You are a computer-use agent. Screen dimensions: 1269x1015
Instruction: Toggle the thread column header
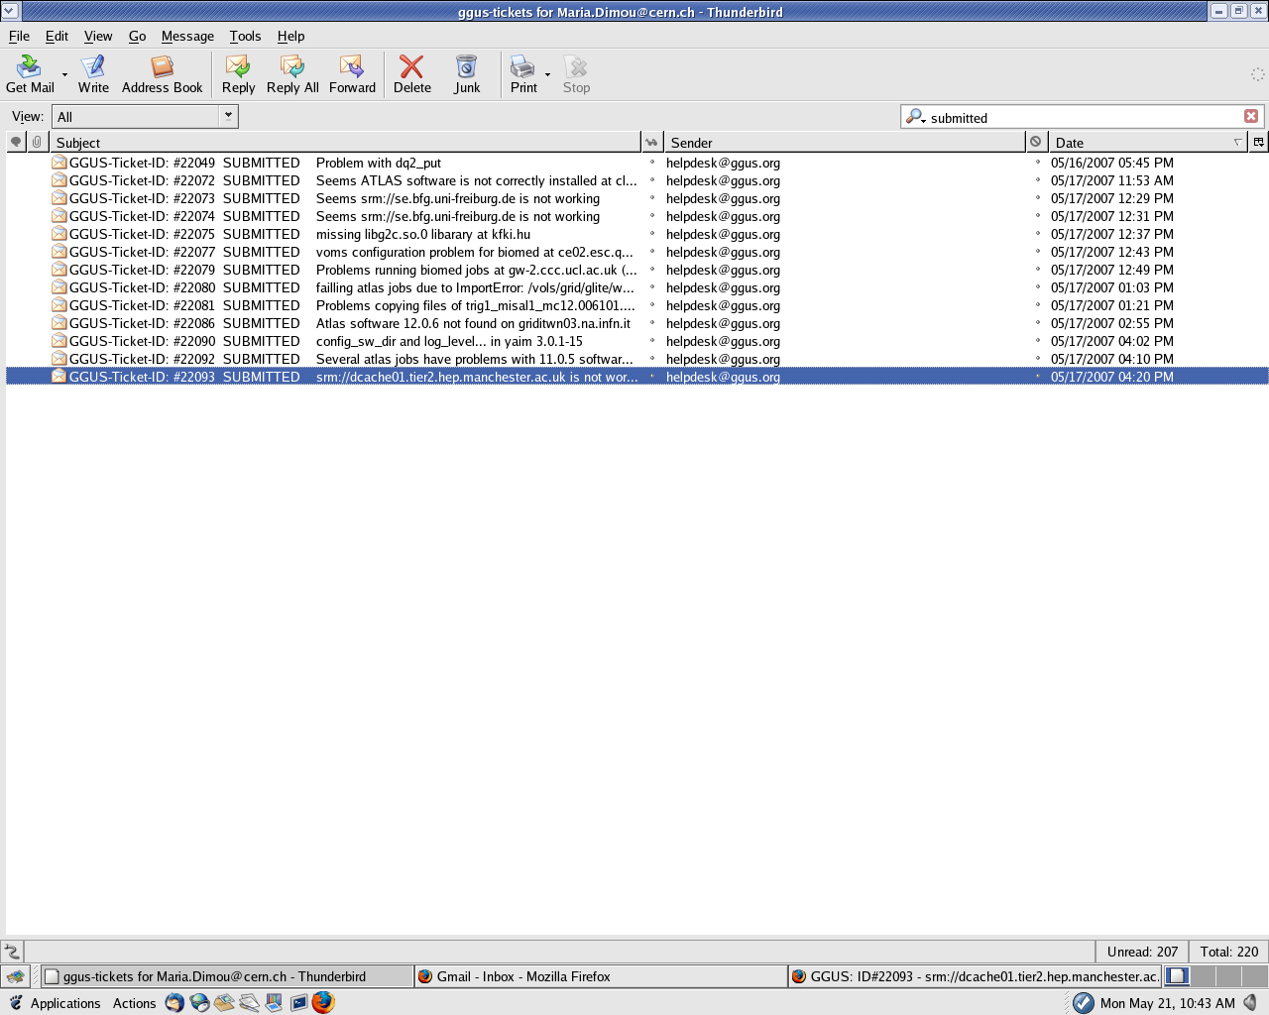[x=16, y=142]
